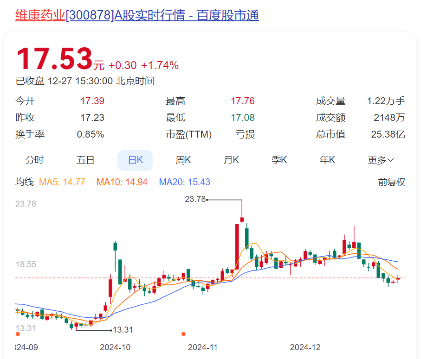Viewport: 421px width, 359px height.
Task: Click the orange event dot below 2024-11
Action: pyautogui.click(x=183, y=334)
